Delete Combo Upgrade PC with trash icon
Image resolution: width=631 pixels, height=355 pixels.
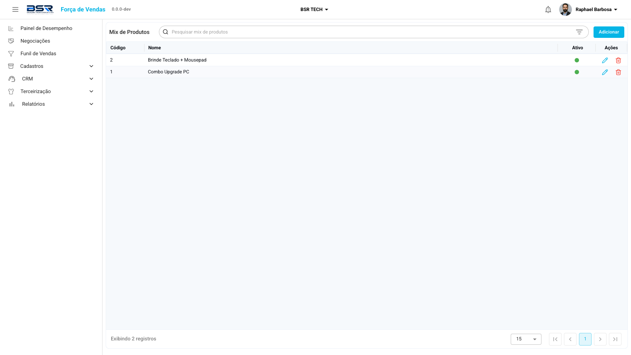[x=618, y=72]
